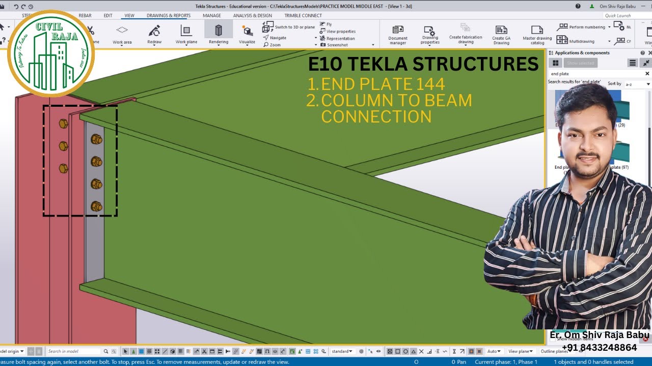The height and width of the screenshot is (366, 652).
Task: Click Create GA Drawing
Action: click(501, 34)
